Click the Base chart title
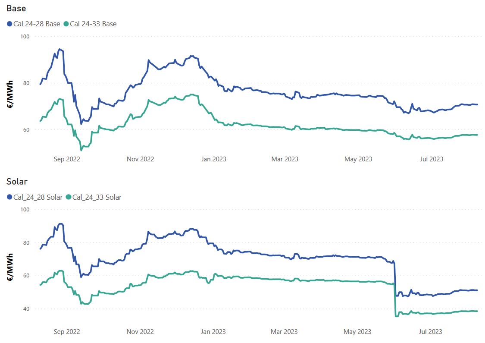Viewport: 485px width, 343px height. tap(16, 9)
